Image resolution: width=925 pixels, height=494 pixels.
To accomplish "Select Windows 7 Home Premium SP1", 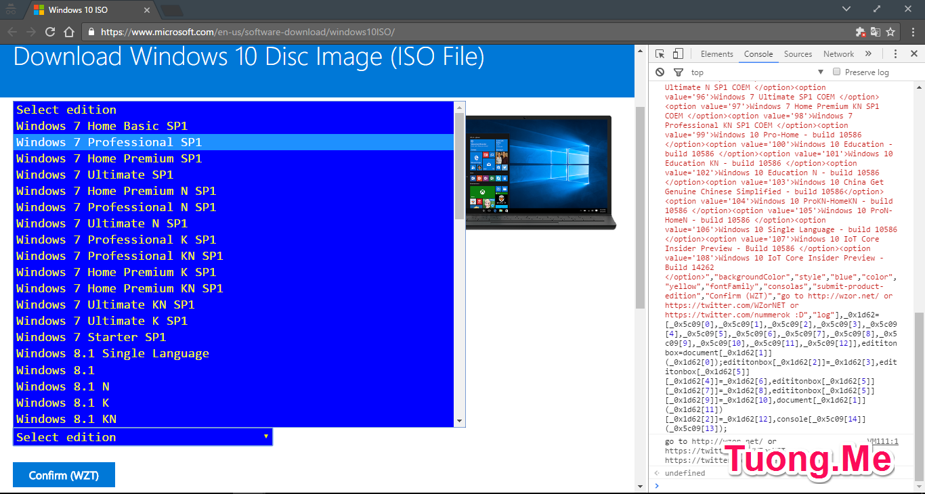I will 234,158.
